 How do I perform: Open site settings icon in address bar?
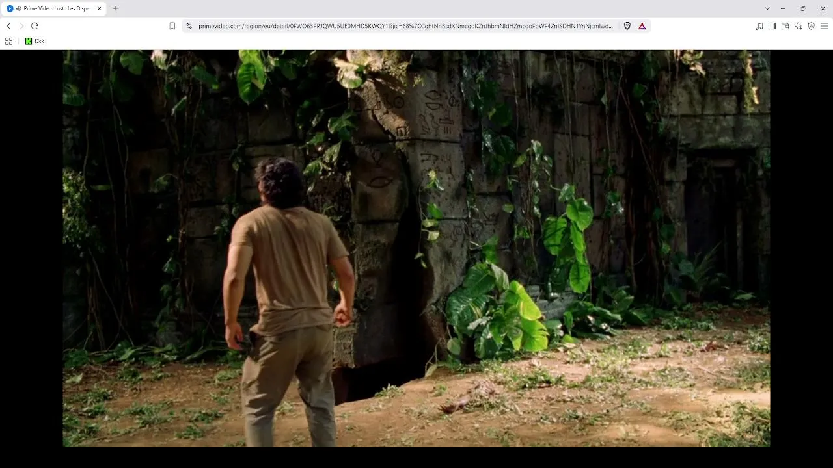pos(189,26)
